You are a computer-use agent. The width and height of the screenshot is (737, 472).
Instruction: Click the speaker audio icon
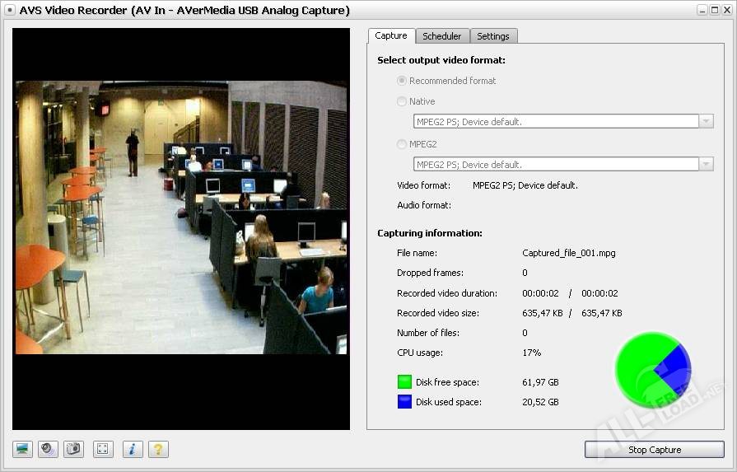click(48, 449)
